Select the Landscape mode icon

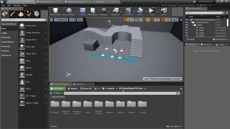(x=21, y=14)
